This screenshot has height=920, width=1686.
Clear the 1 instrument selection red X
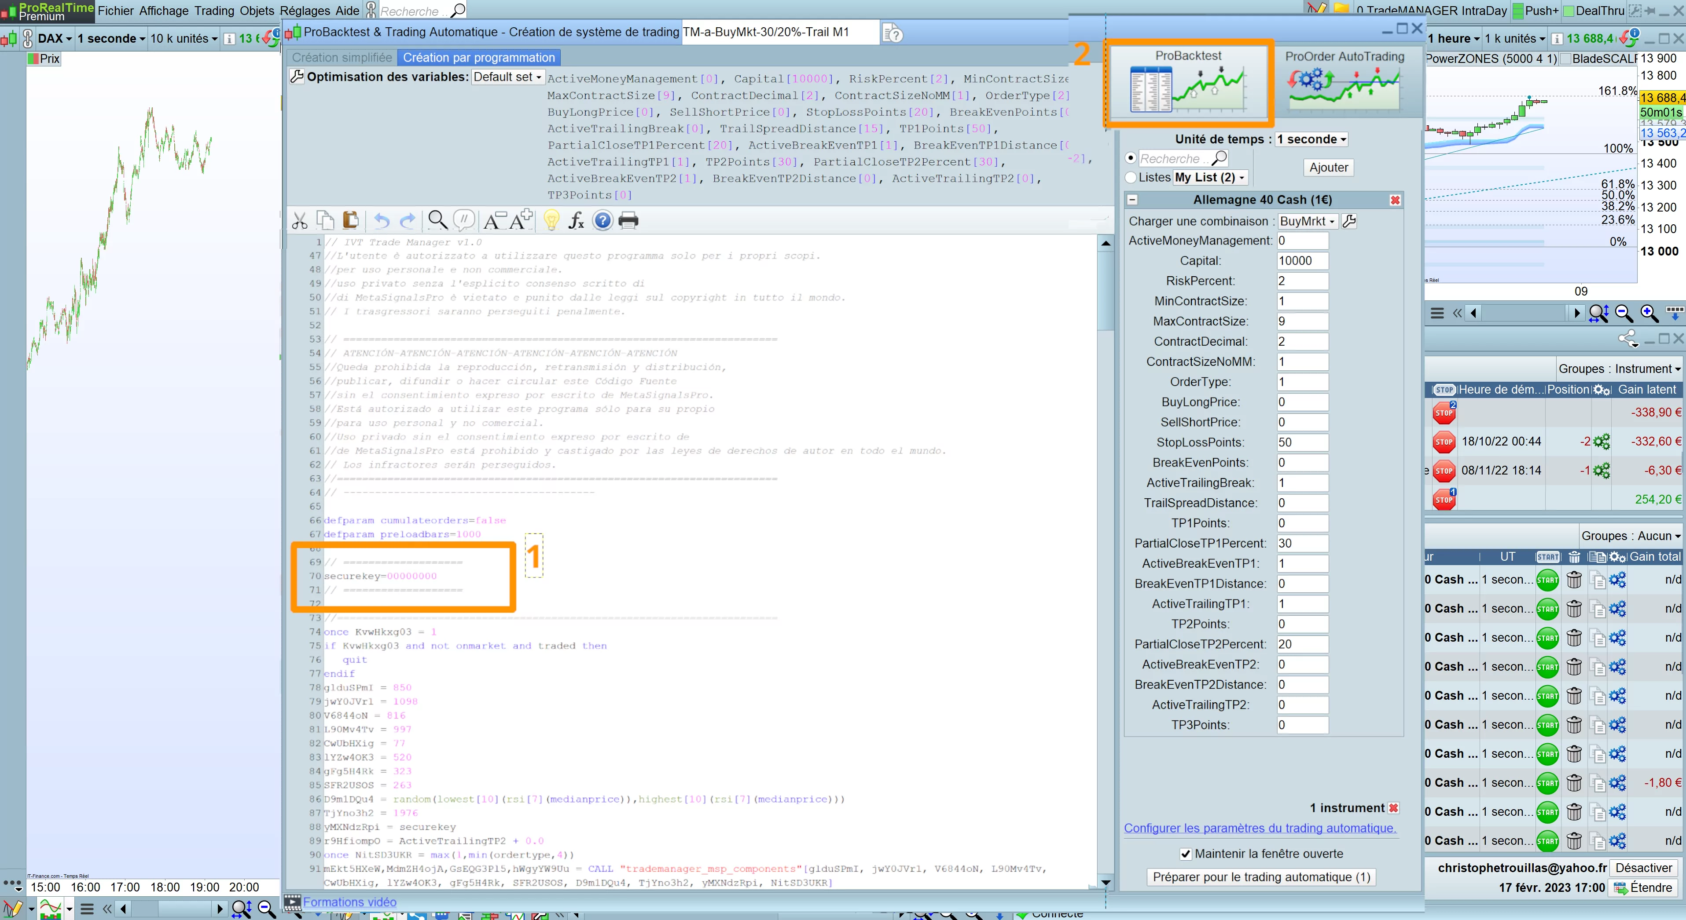[1394, 808]
